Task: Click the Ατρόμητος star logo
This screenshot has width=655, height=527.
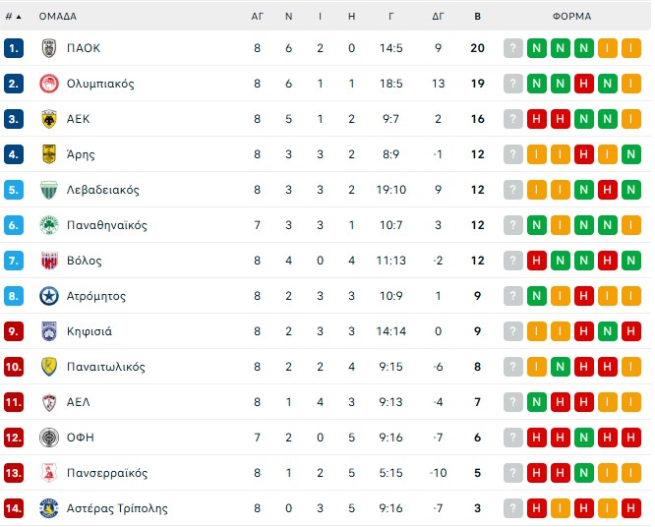Action: tap(49, 296)
